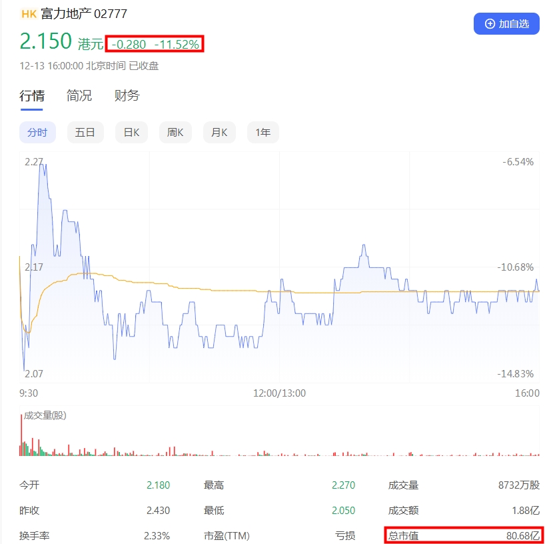Screen dimensions: 555x544
Task: Click the current price 2.150
Action: coord(45,41)
